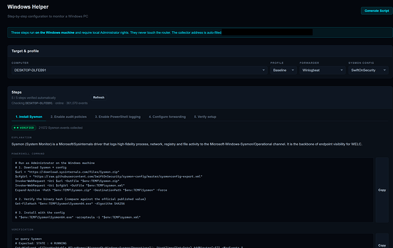The height and width of the screenshot is (248, 393).
Task: Click the Sysmon download URL line in script
Action: pyautogui.click(x=67, y=172)
